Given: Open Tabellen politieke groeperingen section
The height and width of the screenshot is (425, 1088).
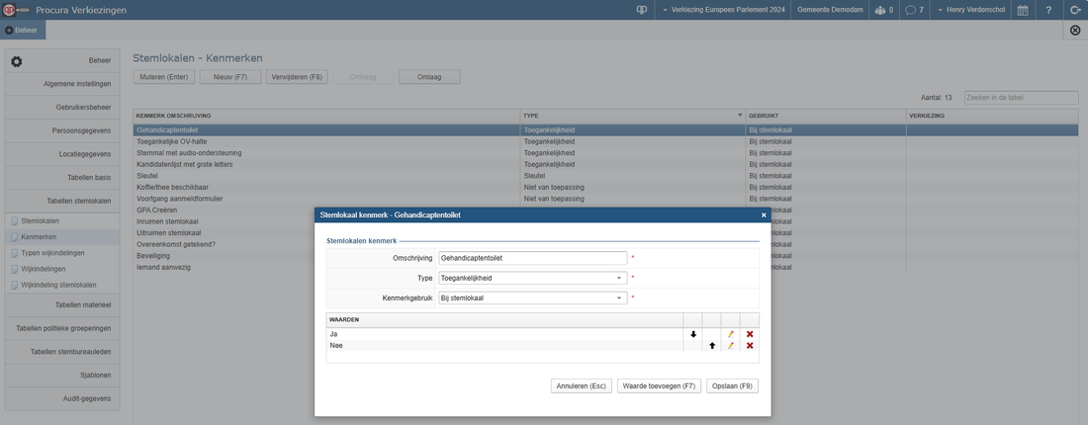Looking at the screenshot, I should [x=62, y=328].
